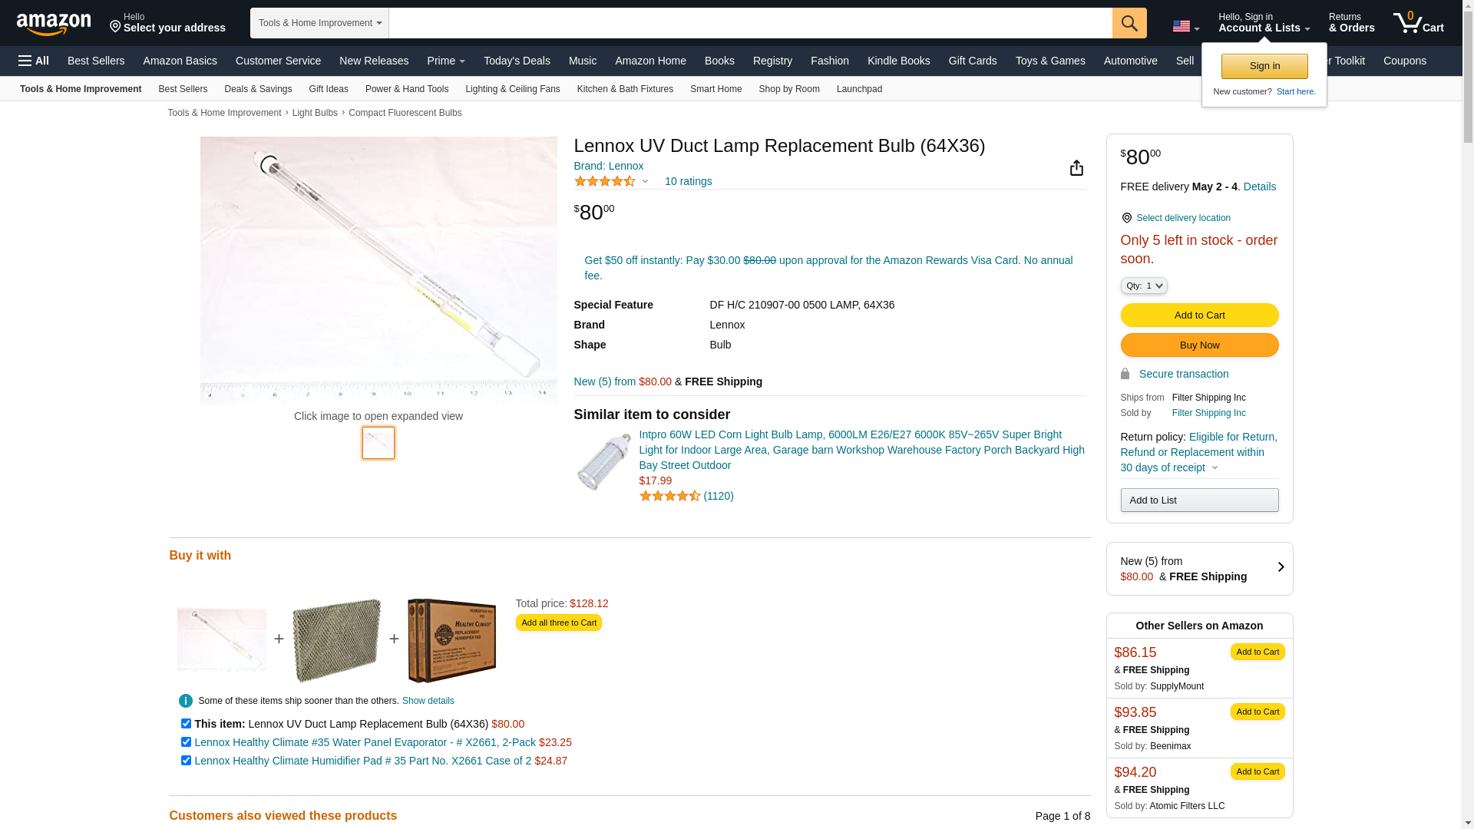Click the location pin delivery icon

[x=1126, y=218]
